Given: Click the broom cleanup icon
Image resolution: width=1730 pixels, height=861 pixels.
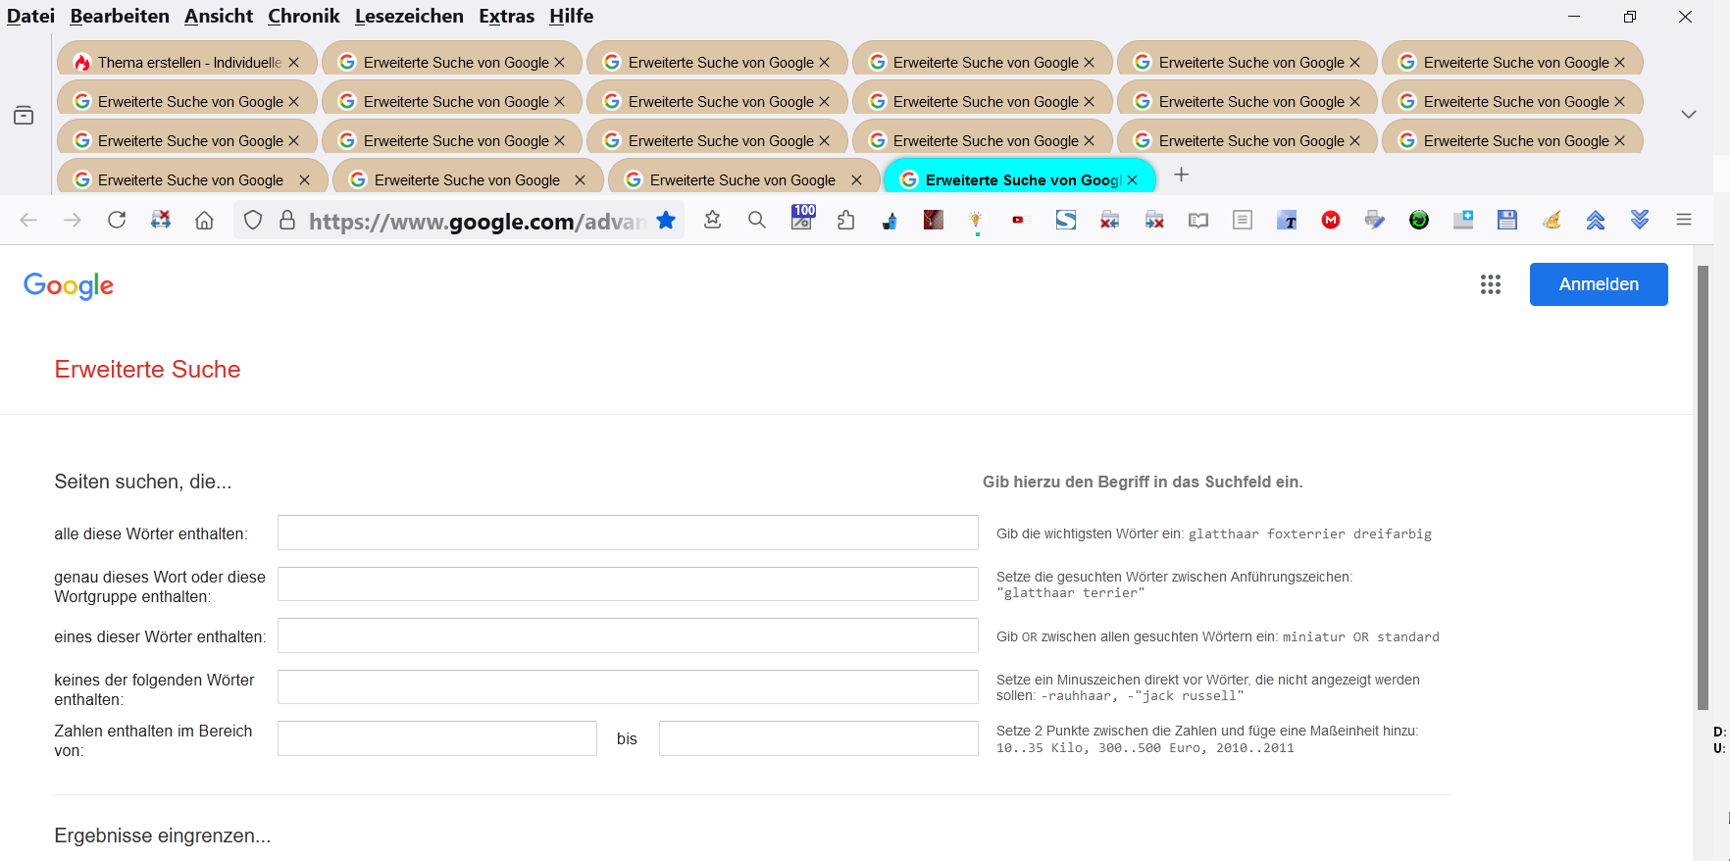Looking at the screenshot, I should click(1552, 220).
